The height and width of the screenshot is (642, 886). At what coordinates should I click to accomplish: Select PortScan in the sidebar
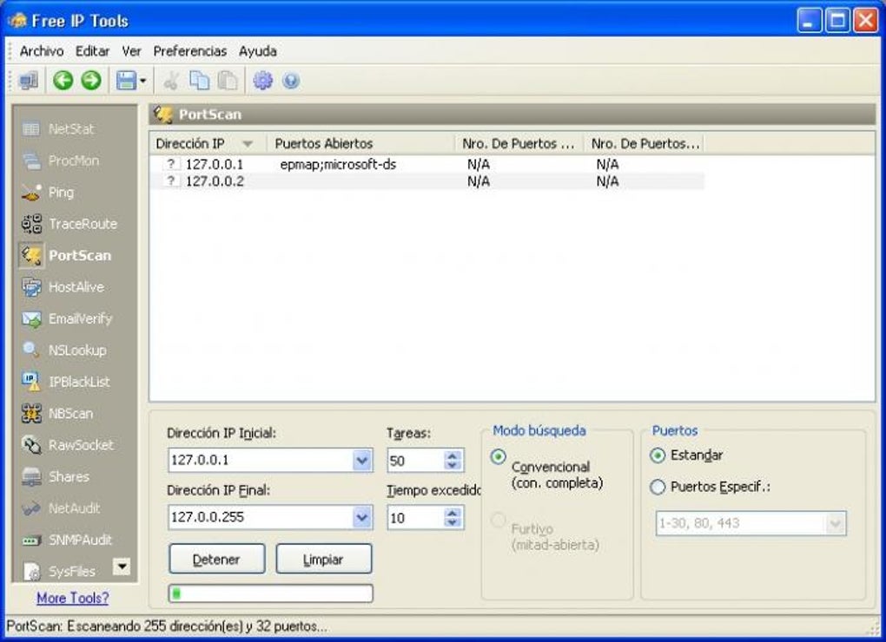click(x=67, y=256)
